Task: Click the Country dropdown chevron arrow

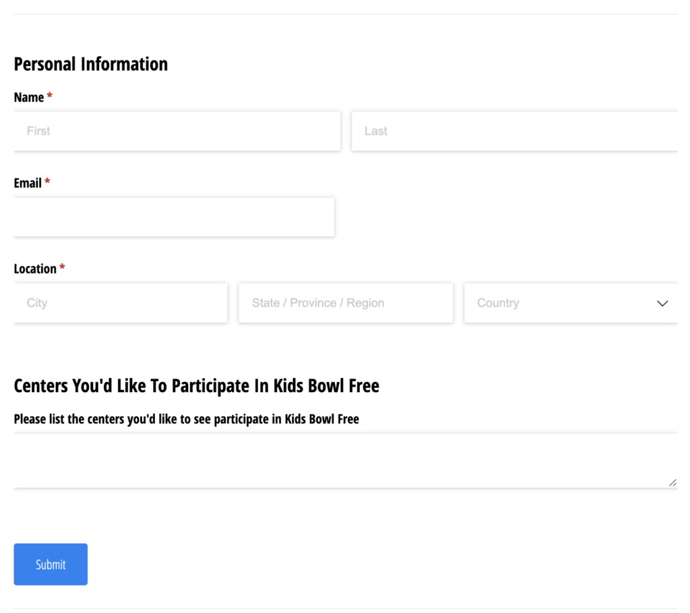Action: point(662,303)
